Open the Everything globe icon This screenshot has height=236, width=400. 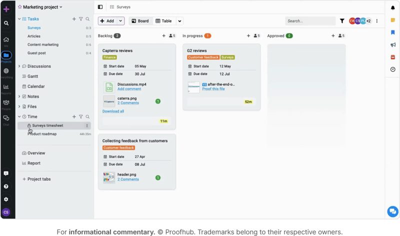[6, 71]
